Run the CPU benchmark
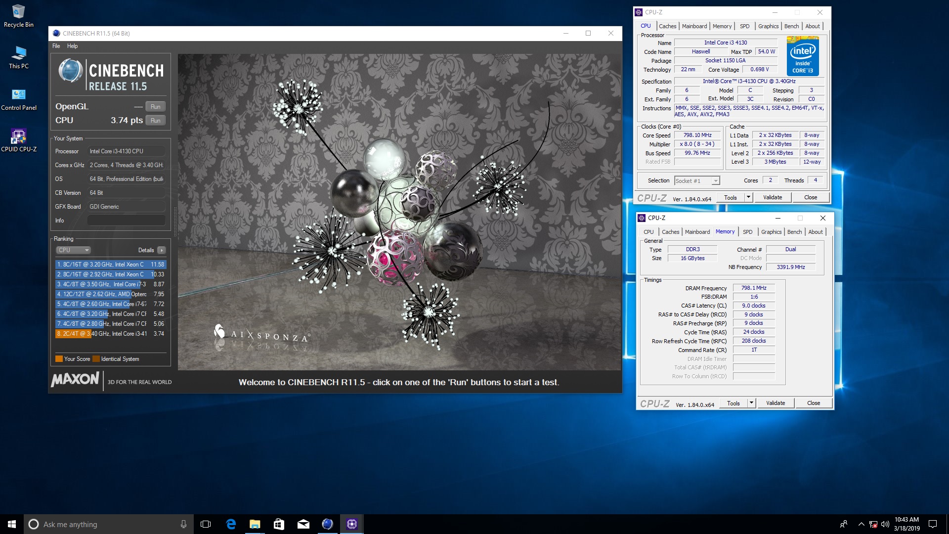949x534 pixels. (156, 121)
